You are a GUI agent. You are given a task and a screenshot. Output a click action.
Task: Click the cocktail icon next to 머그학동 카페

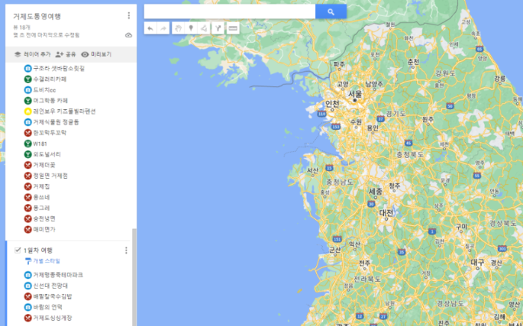click(28, 100)
